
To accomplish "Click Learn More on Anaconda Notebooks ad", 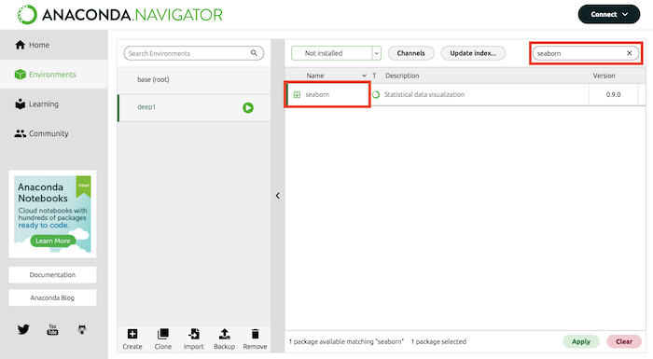I will point(53,241).
